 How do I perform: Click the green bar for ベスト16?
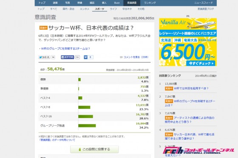click(x=85, y=116)
